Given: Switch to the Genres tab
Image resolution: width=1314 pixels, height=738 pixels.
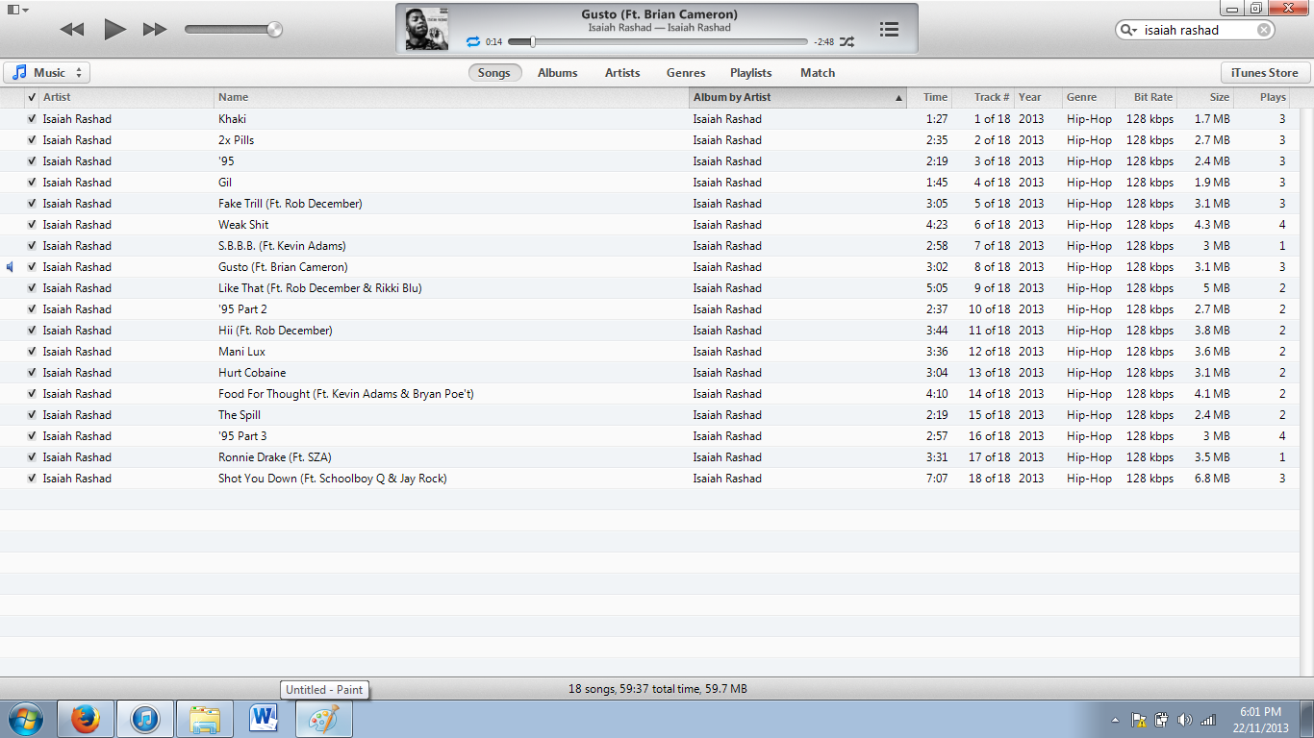Looking at the screenshot, I should [686, 73].
